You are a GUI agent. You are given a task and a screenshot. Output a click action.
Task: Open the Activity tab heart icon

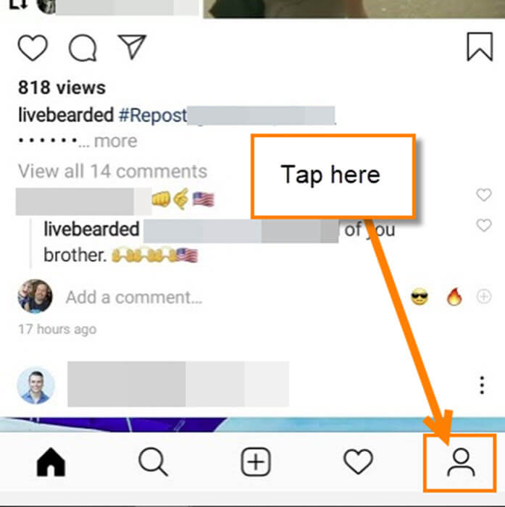click(358, 461)
